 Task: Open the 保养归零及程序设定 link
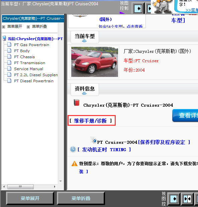[x=164, y=142]
